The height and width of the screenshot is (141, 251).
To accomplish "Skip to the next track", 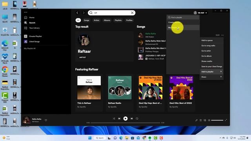I will click(132, 119).
